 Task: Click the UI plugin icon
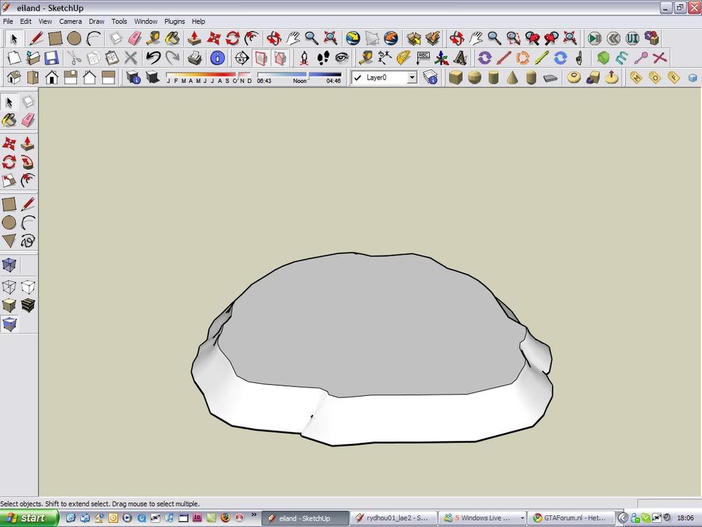click(x=632, y=38)
